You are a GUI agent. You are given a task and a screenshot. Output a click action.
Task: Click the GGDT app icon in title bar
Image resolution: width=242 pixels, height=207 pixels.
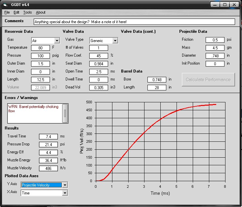pos(5,4)
